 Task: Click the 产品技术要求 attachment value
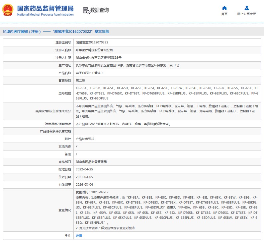click(x=85, y=139)
